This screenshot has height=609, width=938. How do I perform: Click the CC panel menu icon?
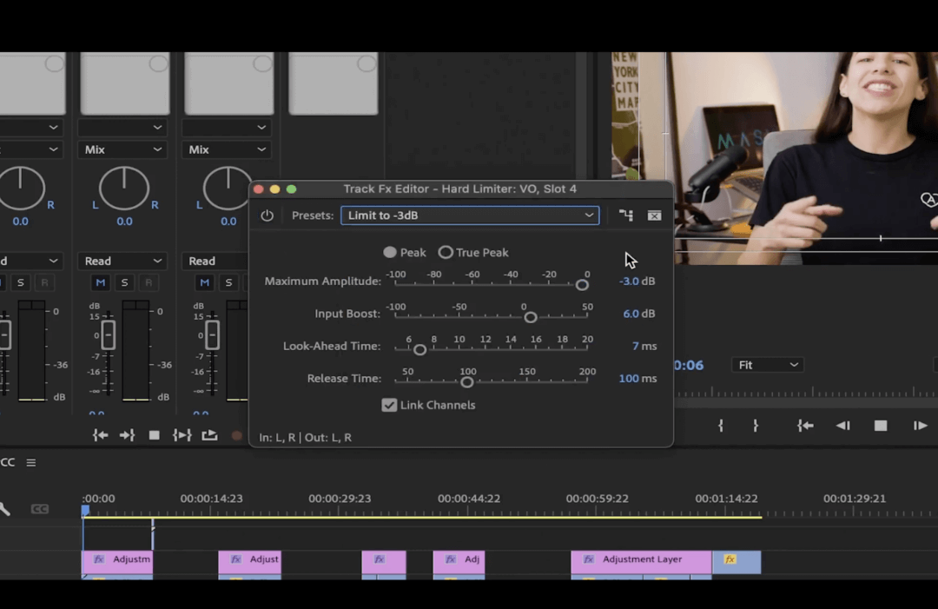[x=30, y=461]
